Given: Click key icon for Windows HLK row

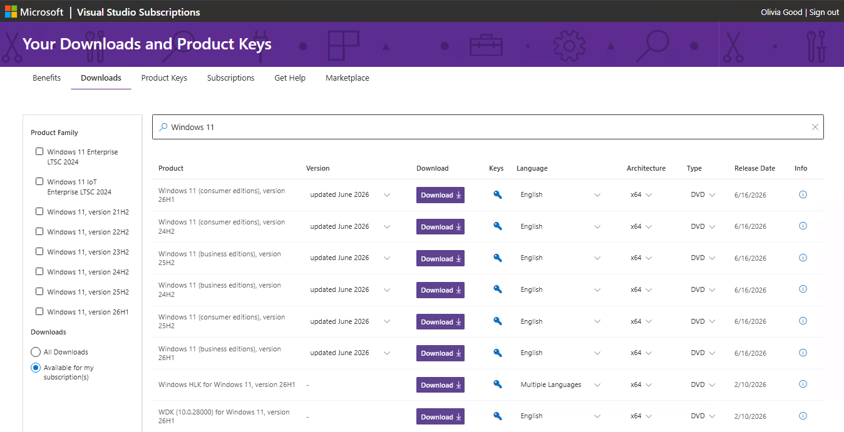Looking at the screenshot, I should (498, 384).
